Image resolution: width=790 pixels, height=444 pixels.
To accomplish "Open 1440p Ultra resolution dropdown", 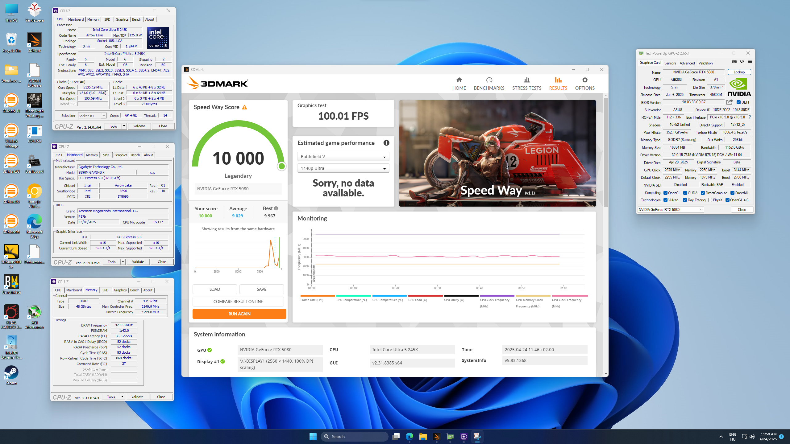I will click(343, 168).
